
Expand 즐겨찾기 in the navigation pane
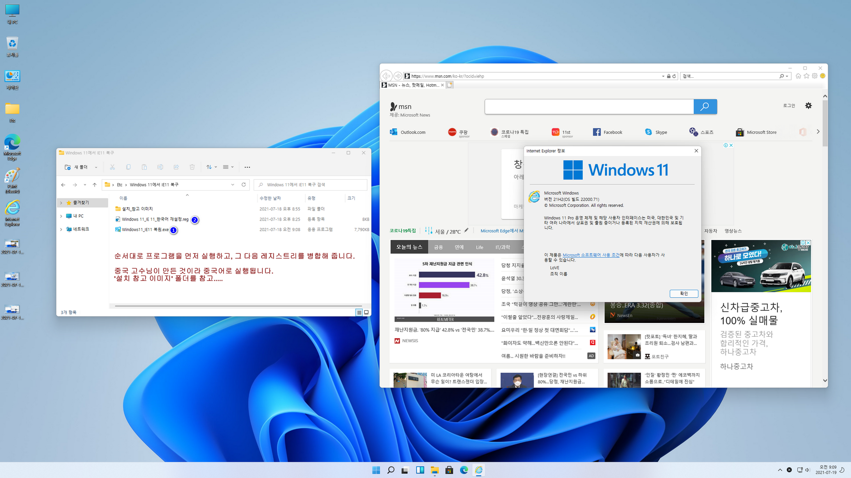pyautogui.click(x=61, y=203)
